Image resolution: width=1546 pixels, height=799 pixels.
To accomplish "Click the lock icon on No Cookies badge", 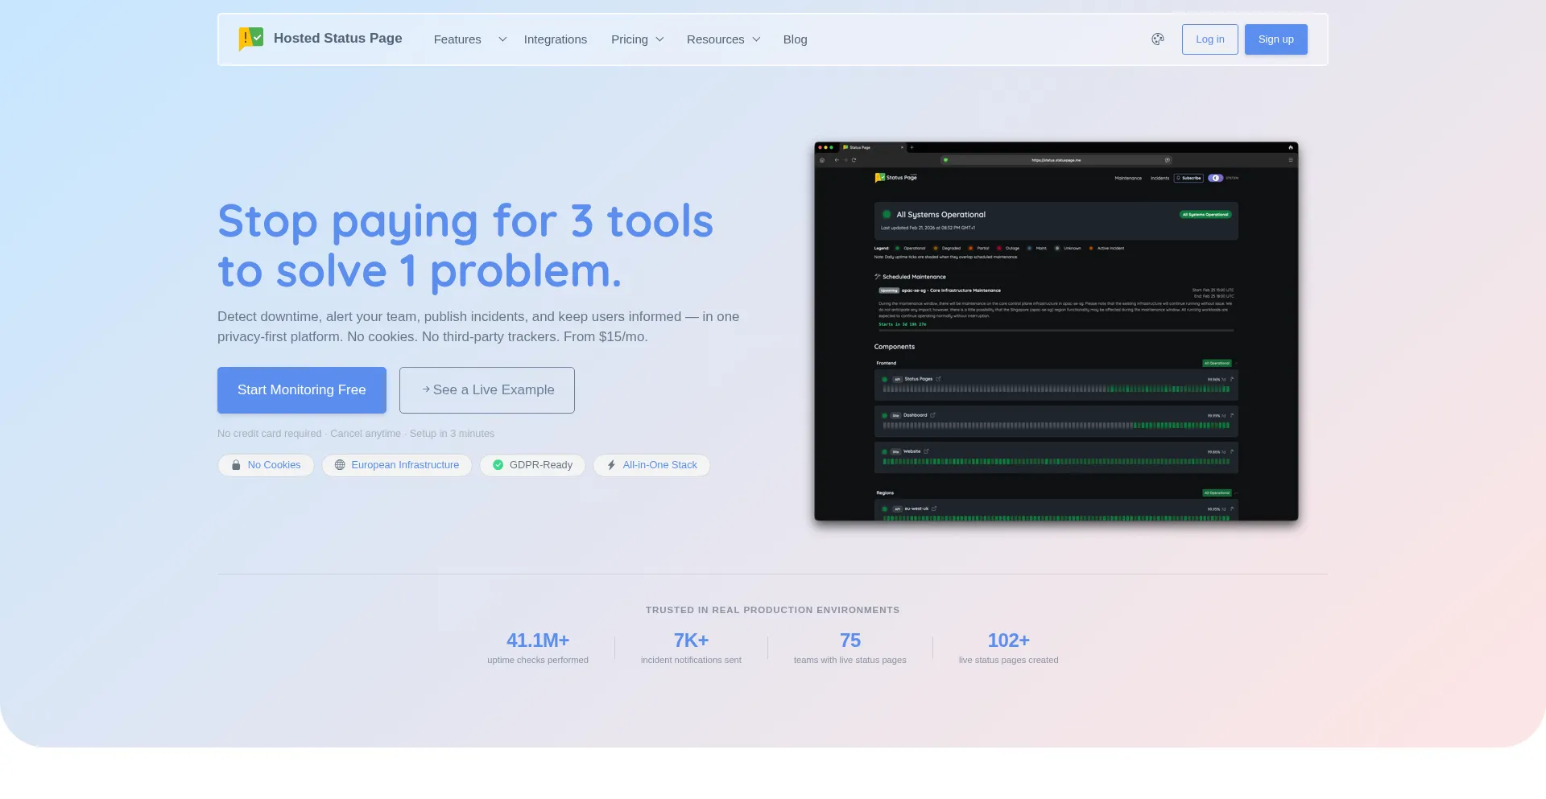I will [x=236, y=465].
